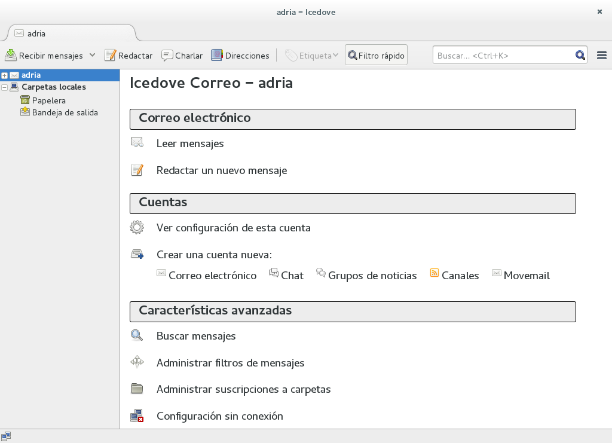Click the magnifier icon beside Buscar mensajes
Image resolution: width=612 pixels, height=443 pixels.
(x=137, y=335)
